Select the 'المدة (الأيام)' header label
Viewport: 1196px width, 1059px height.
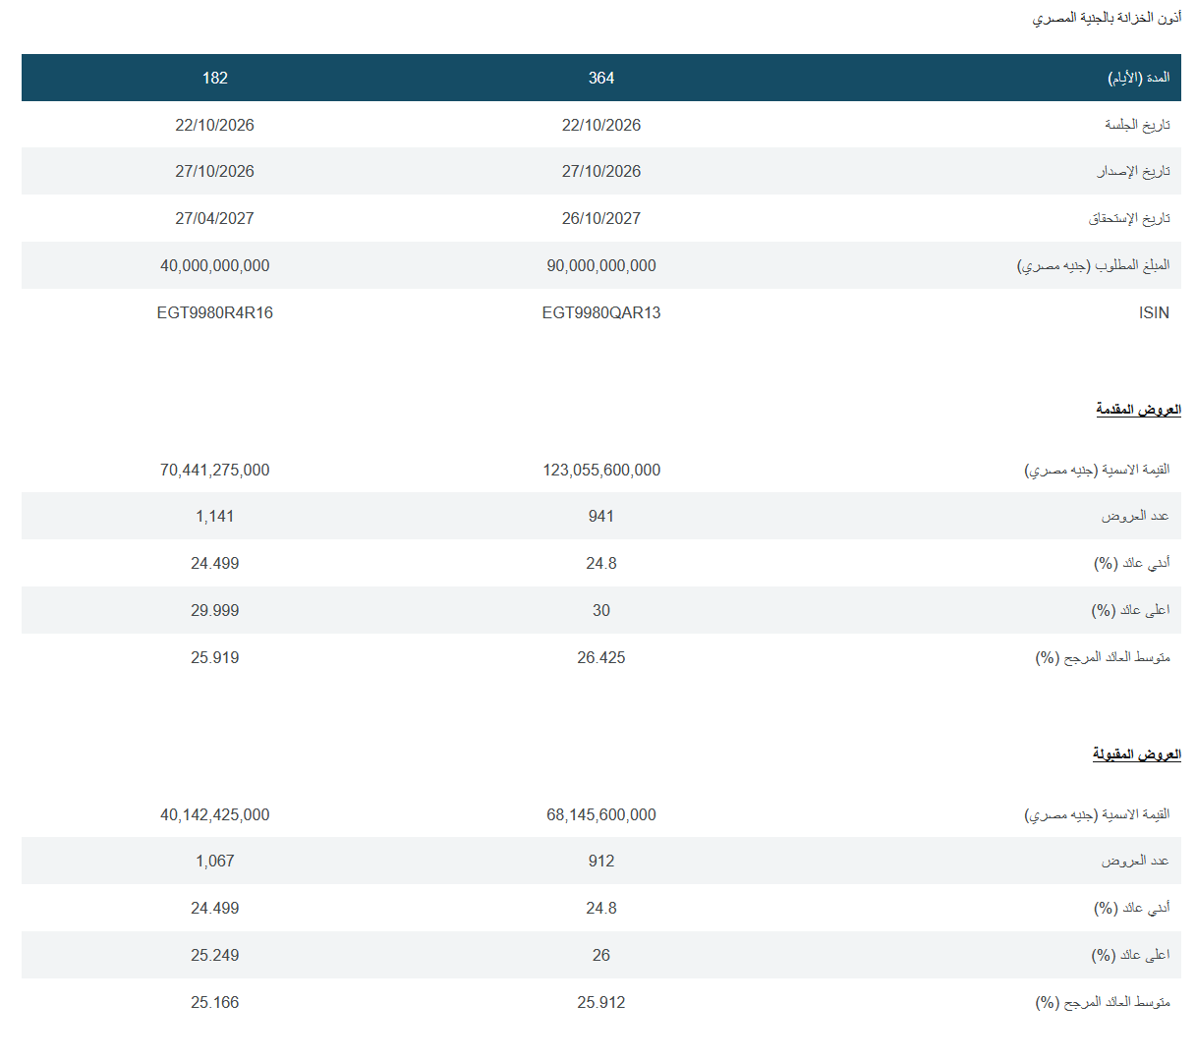pos(1139,78)
